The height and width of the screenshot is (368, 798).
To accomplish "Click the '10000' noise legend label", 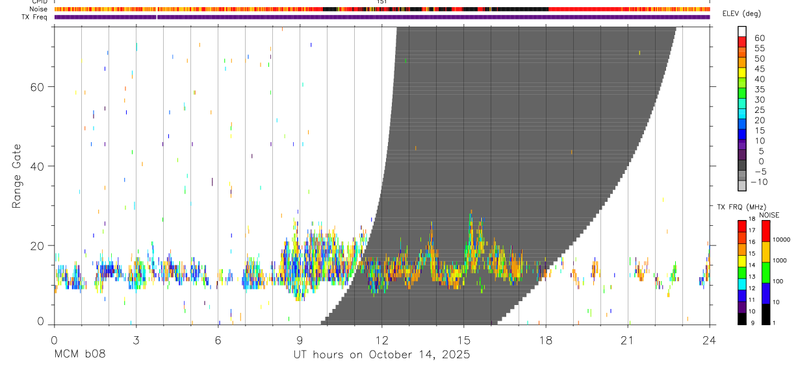I will (x=783, y=239).
